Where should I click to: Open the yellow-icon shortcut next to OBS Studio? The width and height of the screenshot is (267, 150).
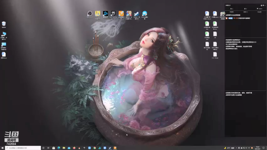coord(97,15)
